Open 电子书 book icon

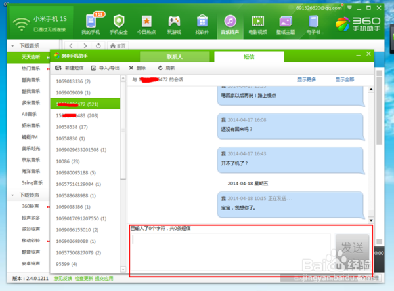pos(313,25)
